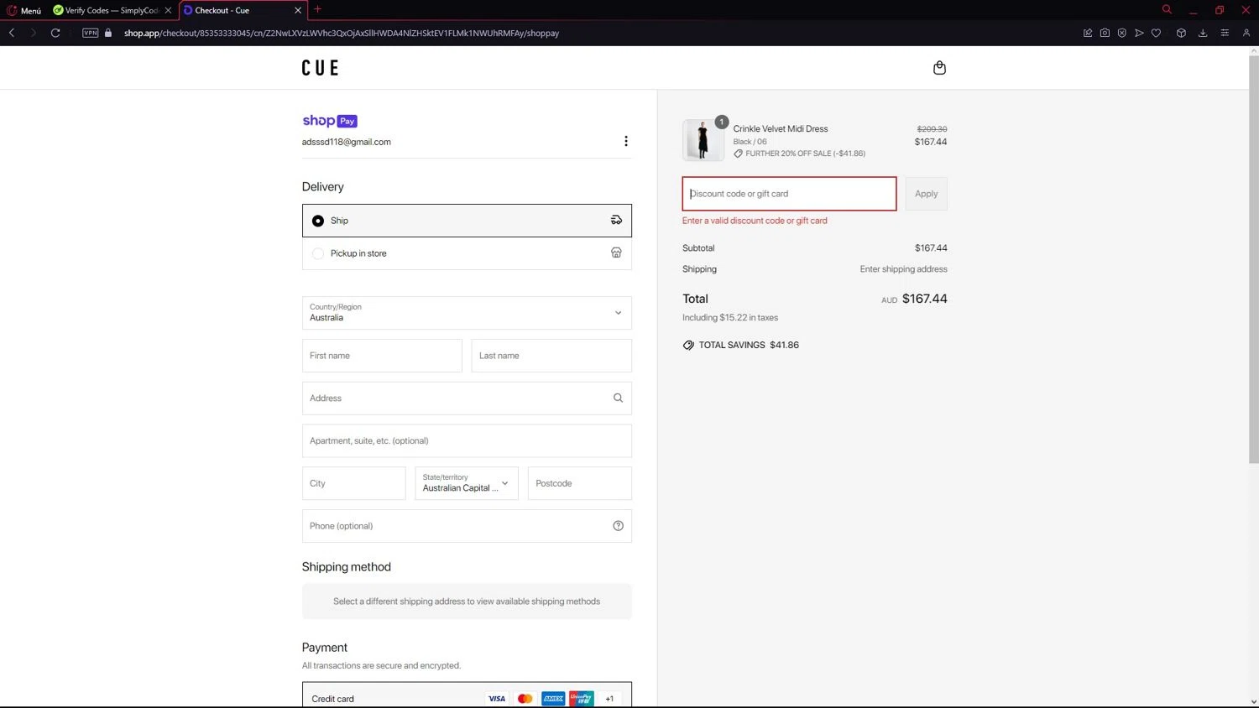This screenshot has height=708, width=1259.
Task: Click the 'Including $15.22 in taxes' text
Action: click(730, 318)
